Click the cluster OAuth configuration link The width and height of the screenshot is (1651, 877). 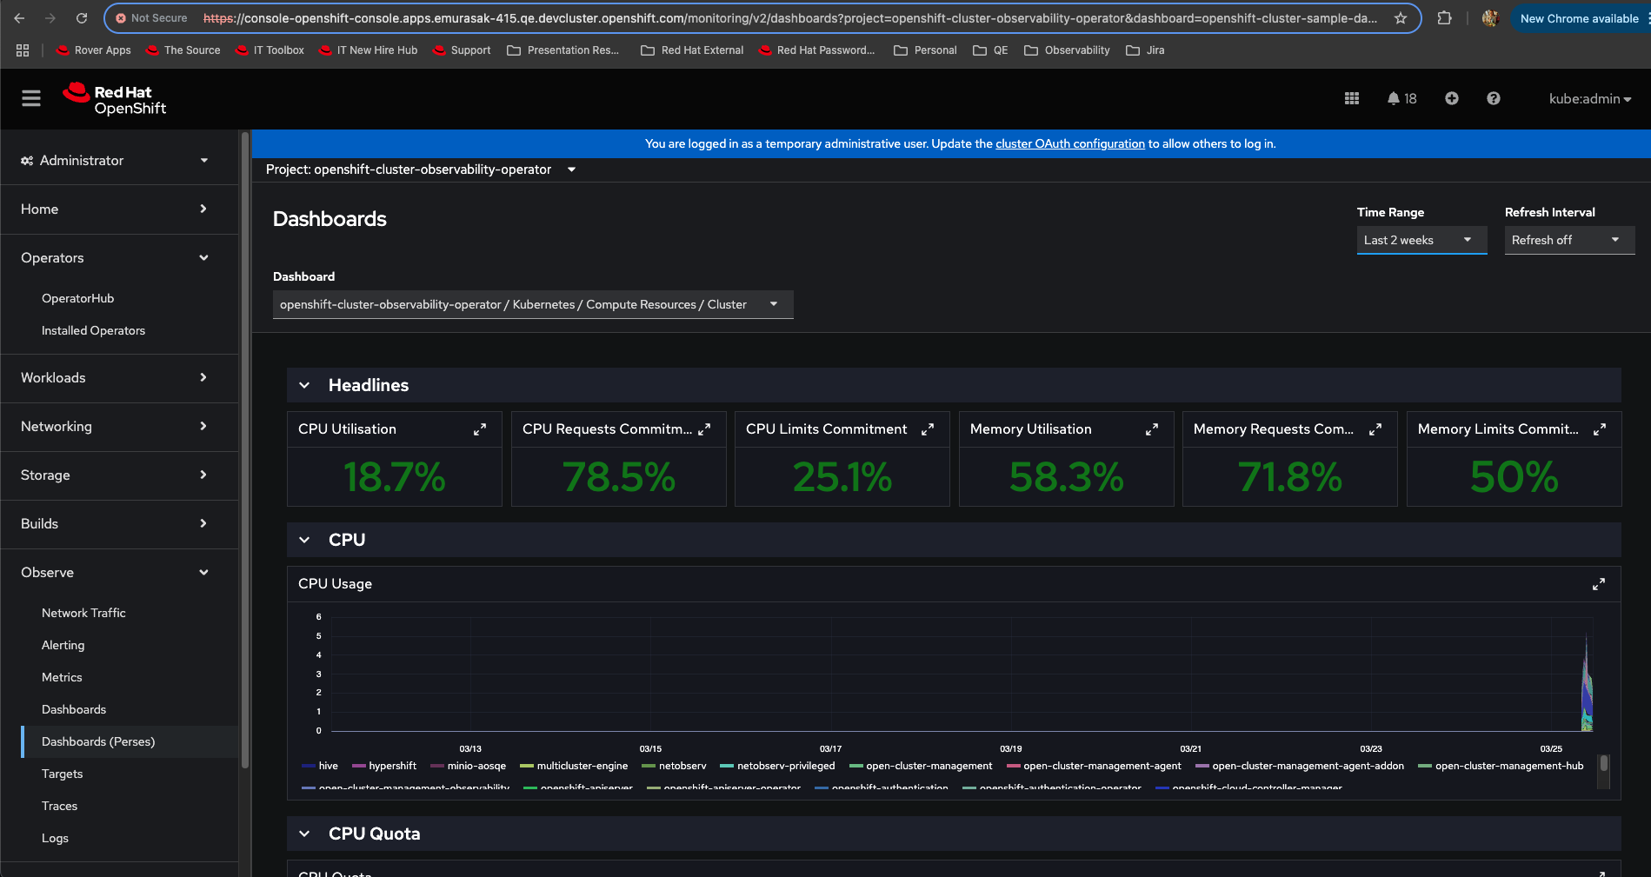(x=1069, y=143)
